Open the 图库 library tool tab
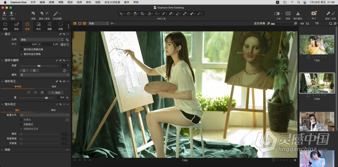Viewport: 338px width, 167px height. [5, 26]
